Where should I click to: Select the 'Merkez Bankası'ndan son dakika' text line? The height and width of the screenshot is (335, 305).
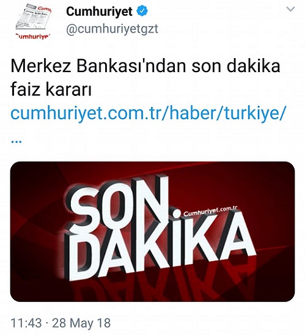[145, 66]
